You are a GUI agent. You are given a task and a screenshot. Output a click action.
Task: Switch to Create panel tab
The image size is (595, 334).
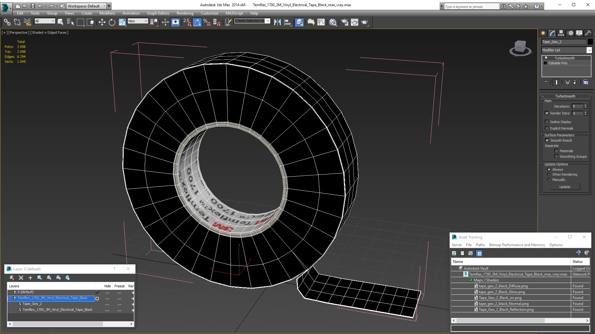pyautogui.click(x=543, y=33)
